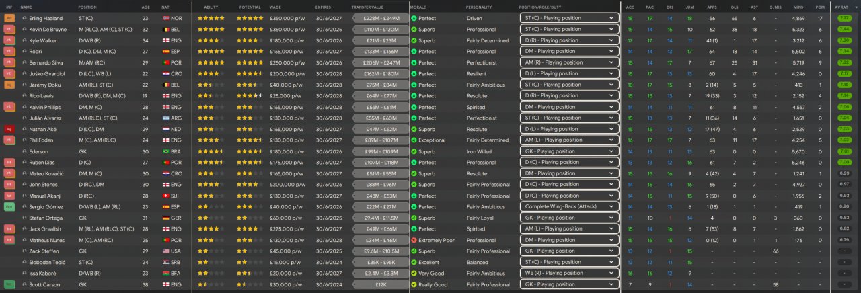Click the person icon beside Zack Steffen
861x293 pixels.
[x=25, y=251]
